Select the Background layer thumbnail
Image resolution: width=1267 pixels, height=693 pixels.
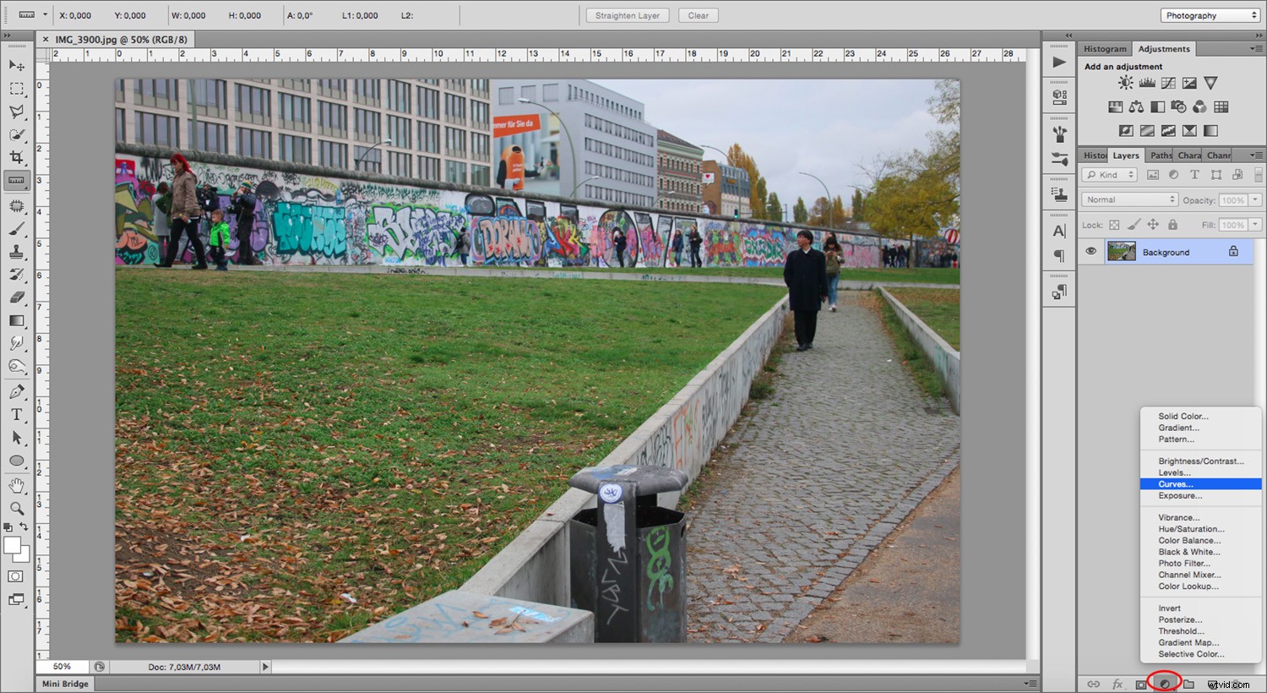click(1122, 251)
